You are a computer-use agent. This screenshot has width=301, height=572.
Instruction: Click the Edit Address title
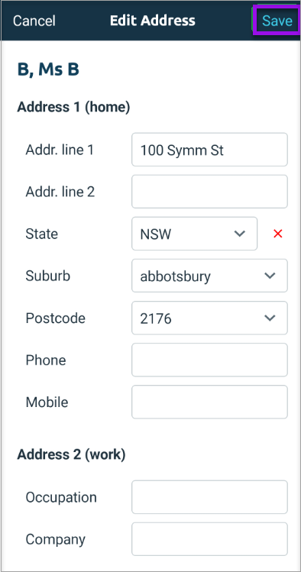pyautogui.click(x=153, y=21)
